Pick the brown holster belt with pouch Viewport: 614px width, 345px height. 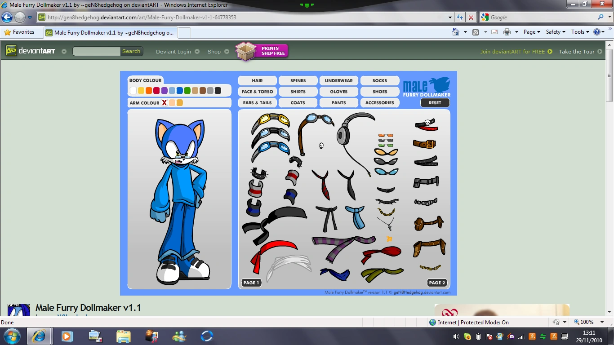coord(428,223)
